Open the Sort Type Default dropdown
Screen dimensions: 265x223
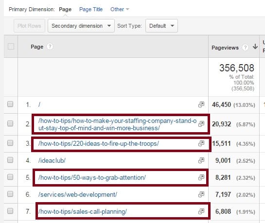coord(161,26)
